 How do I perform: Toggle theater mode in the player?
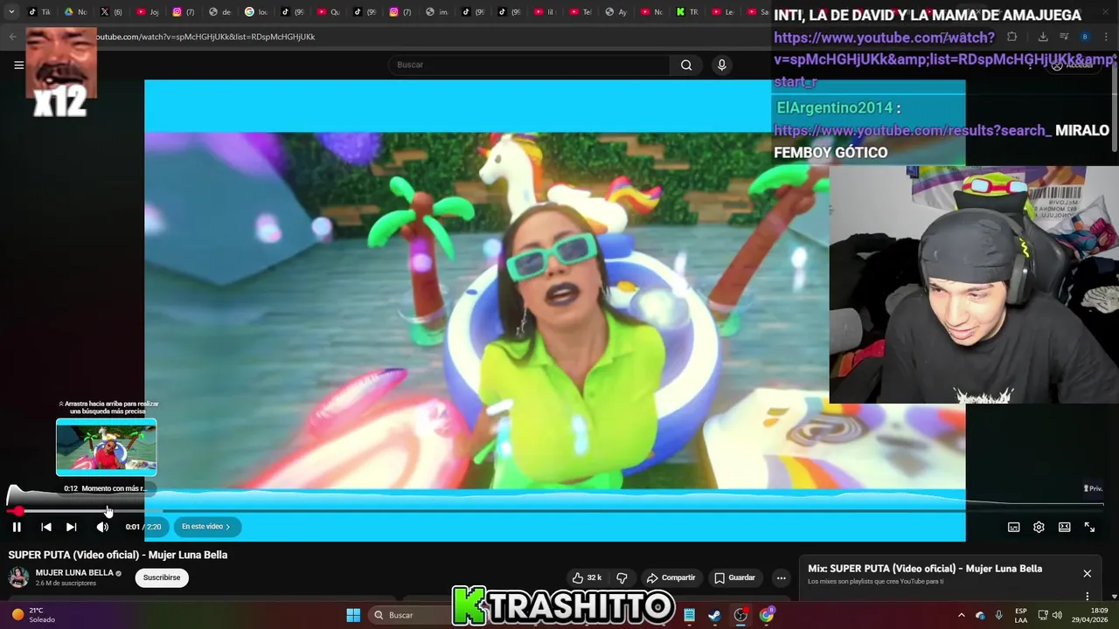coord(1064,527)
